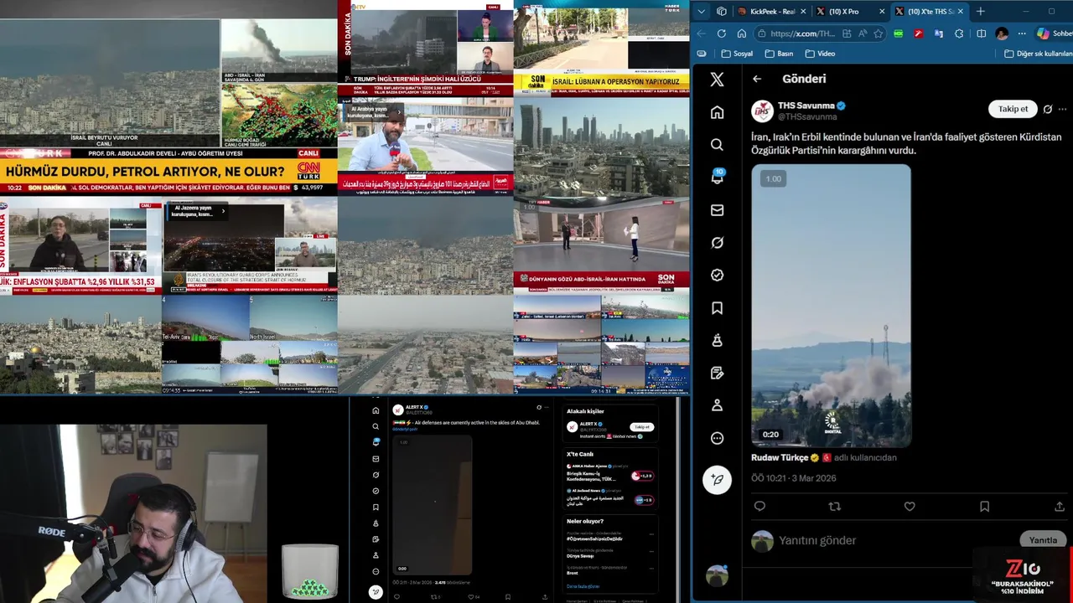The image size is (1073, 603).
Task: Click the browser home button
Action: pyautogui.click(x=742, y=33)
